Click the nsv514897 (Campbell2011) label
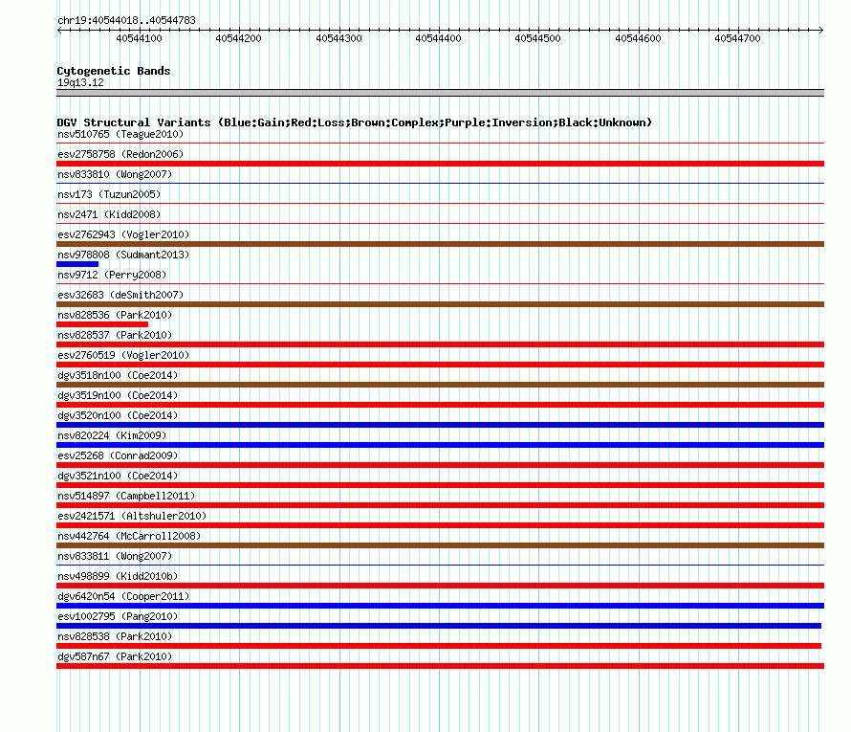Image resolution: width=851 pixels, height=732 pixels. click(126, 496)
